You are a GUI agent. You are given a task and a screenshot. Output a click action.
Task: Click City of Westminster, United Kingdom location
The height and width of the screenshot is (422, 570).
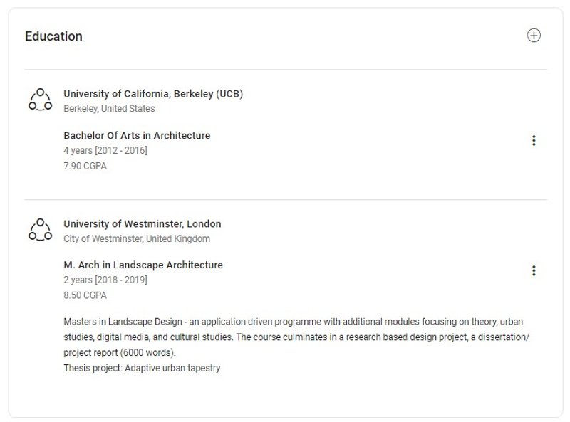click(137, 238)
